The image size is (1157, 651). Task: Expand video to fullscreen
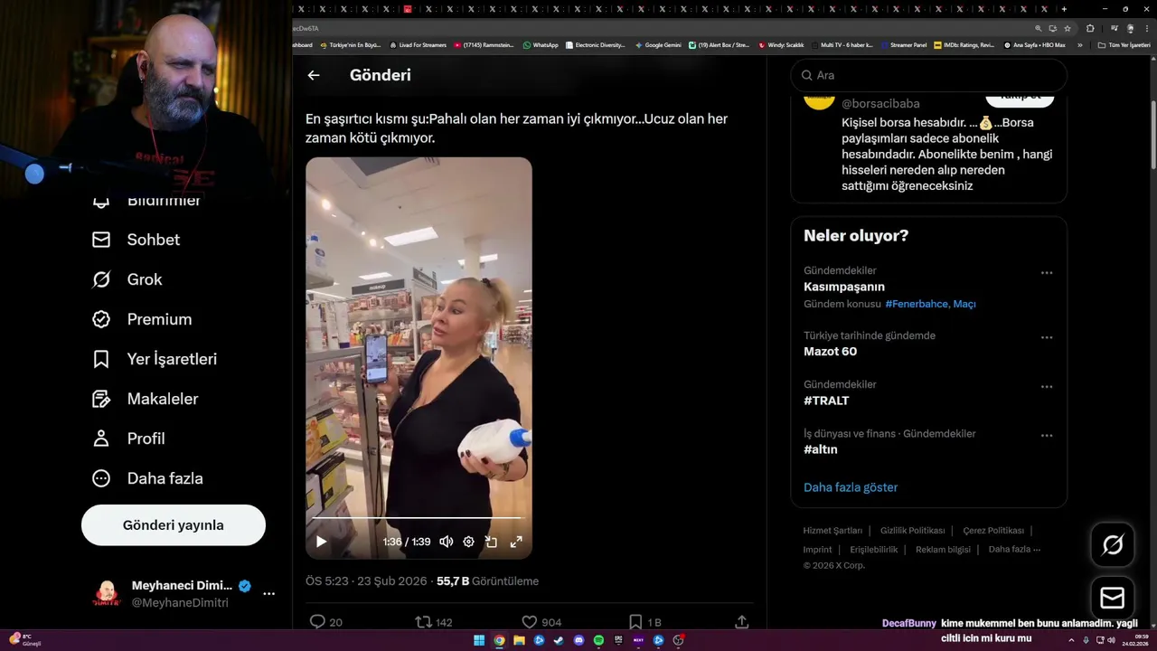[516, 542]
